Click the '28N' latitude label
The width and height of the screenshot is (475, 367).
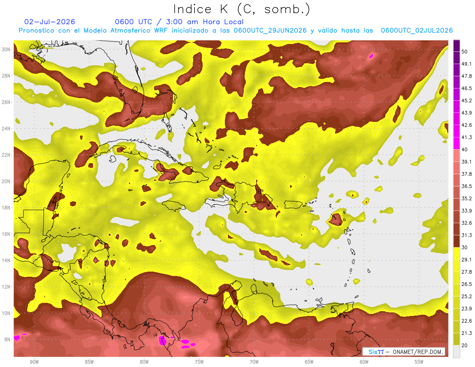click(x=6, y=76)
